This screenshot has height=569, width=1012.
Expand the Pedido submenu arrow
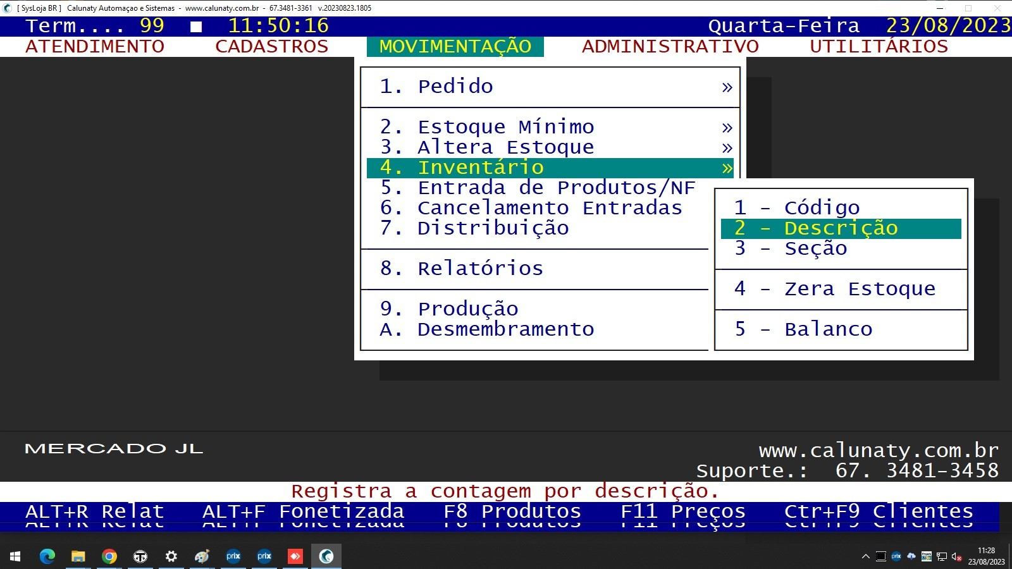coord(727,87)
